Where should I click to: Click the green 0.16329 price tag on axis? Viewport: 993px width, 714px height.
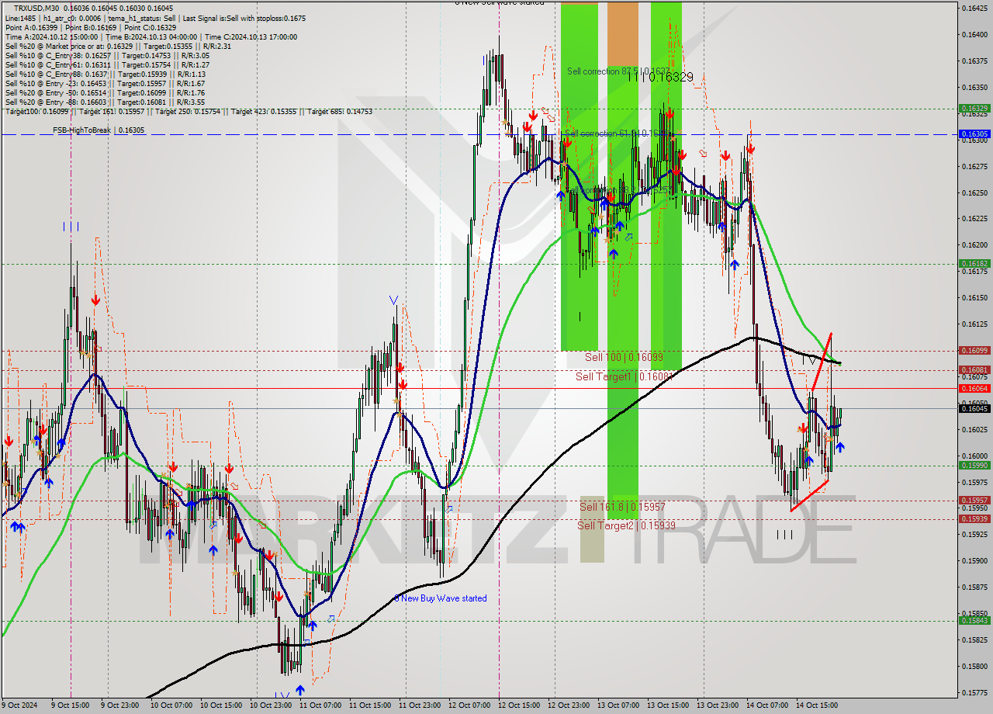(974, 109)
